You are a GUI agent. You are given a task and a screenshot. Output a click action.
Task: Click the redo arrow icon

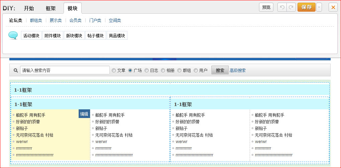click(291, 7)
